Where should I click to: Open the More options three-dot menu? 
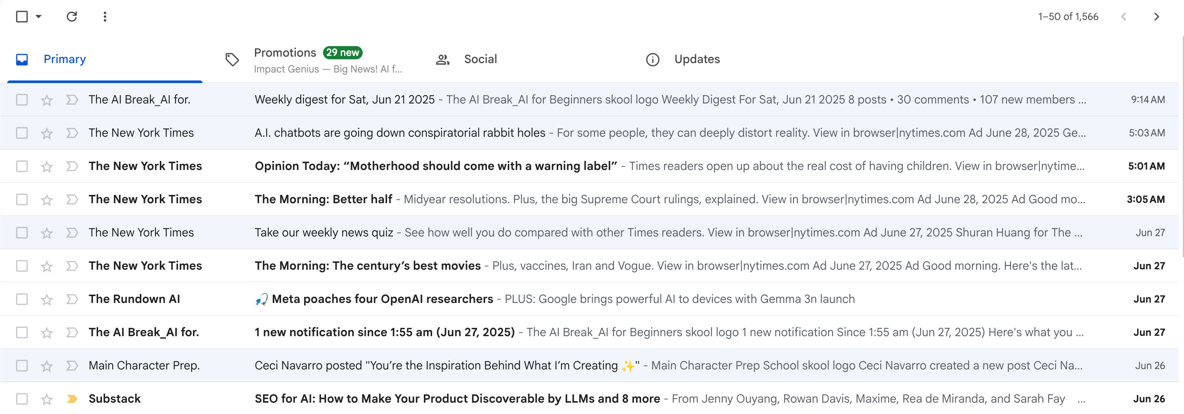coord(105,17)
